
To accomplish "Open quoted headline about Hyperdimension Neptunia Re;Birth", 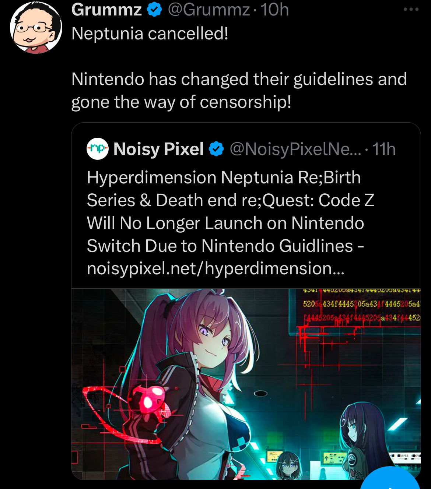I will (x=231, y=212).
